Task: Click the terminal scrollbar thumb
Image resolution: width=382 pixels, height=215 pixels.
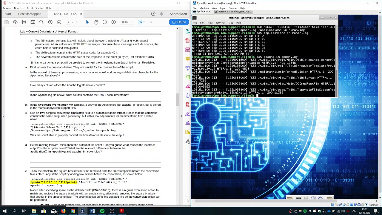Action: click(337, 84)
